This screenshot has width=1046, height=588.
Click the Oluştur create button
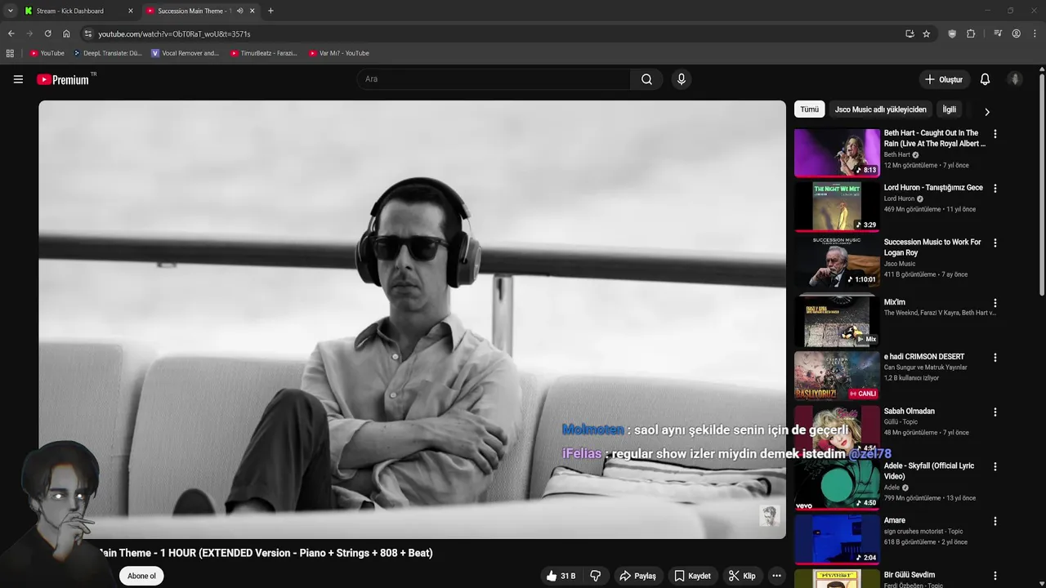point(943,79)
